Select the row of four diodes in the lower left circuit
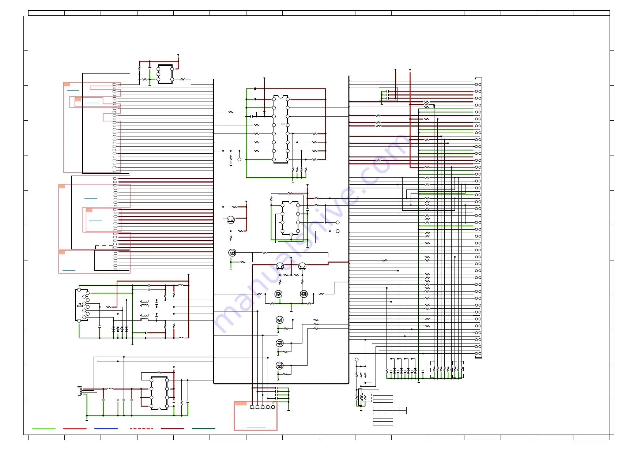The height and width of the screenshot is (462, 622). (x=120, y=330)
